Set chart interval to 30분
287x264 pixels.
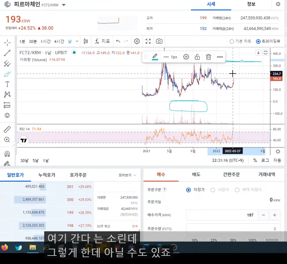(x=33, y=42)
